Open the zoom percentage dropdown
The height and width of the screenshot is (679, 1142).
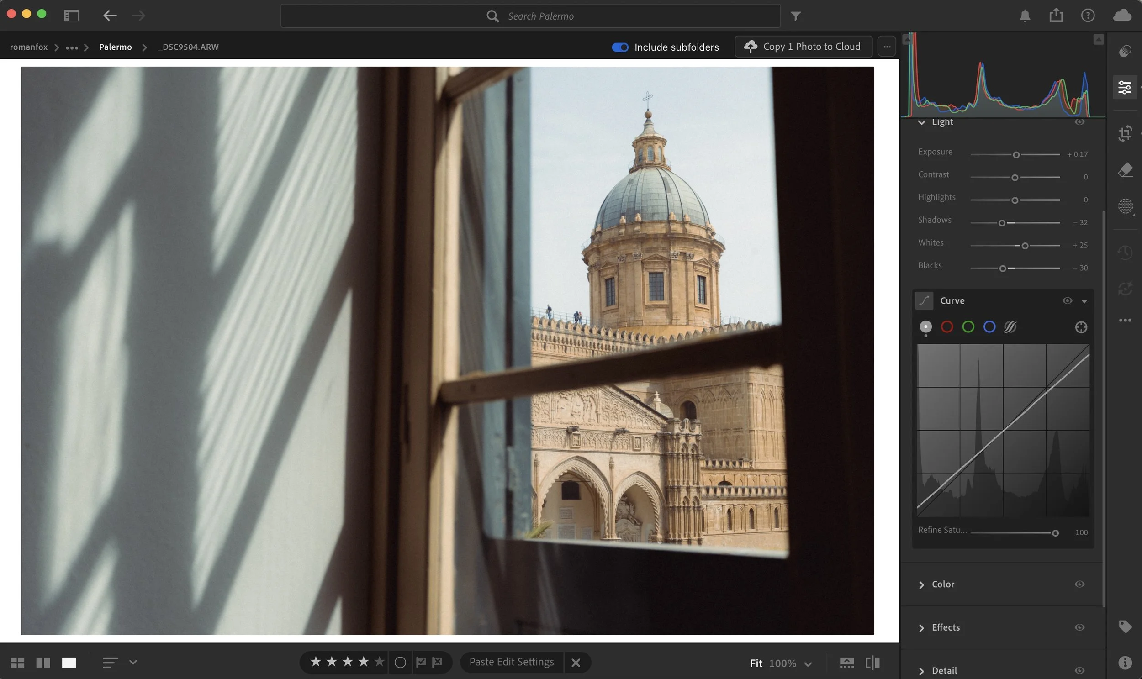[x=808, y=663]
